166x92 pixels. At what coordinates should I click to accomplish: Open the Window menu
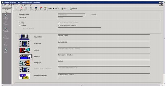click(26, 5)
